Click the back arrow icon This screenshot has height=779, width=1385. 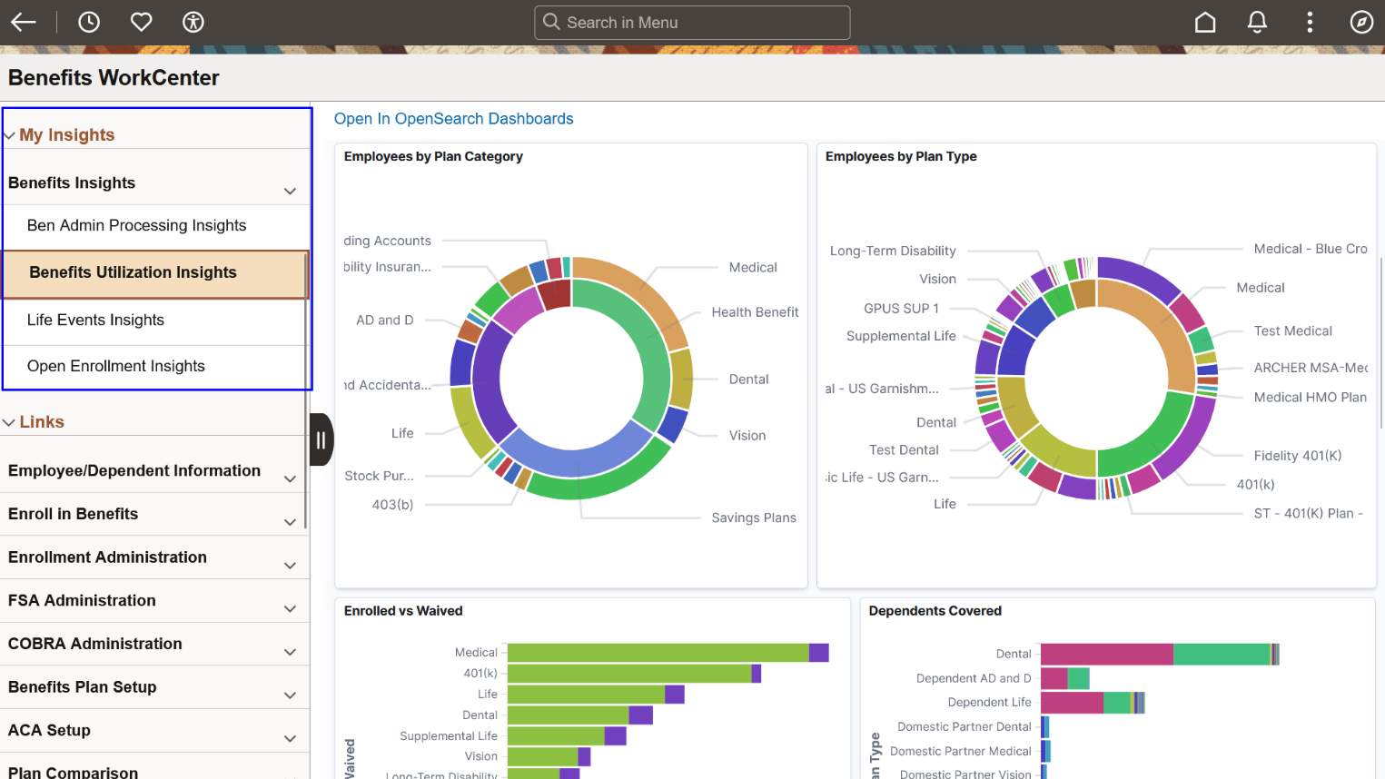pos(24,22)
